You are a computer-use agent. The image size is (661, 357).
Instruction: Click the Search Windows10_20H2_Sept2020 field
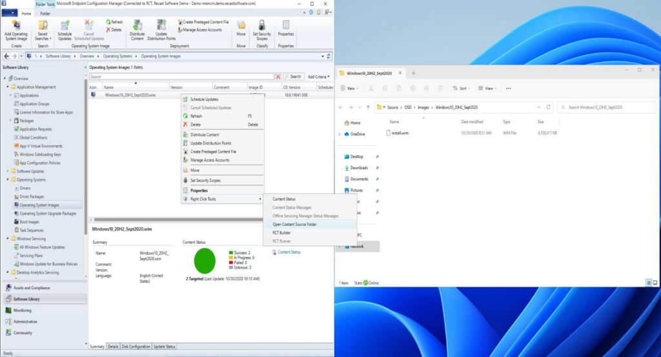(607, 107)
